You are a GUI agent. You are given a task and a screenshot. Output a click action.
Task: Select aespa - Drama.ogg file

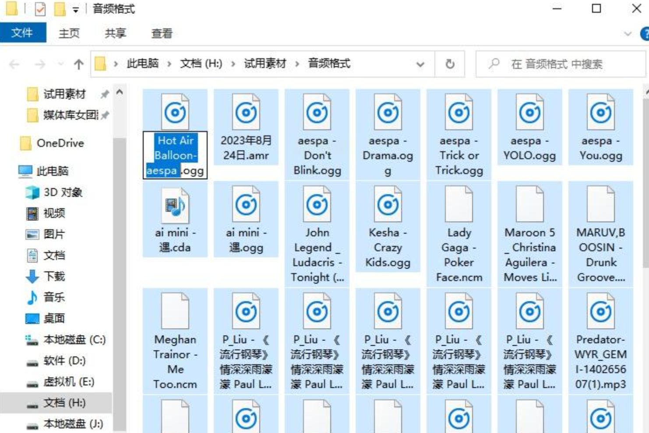[388, 135]
